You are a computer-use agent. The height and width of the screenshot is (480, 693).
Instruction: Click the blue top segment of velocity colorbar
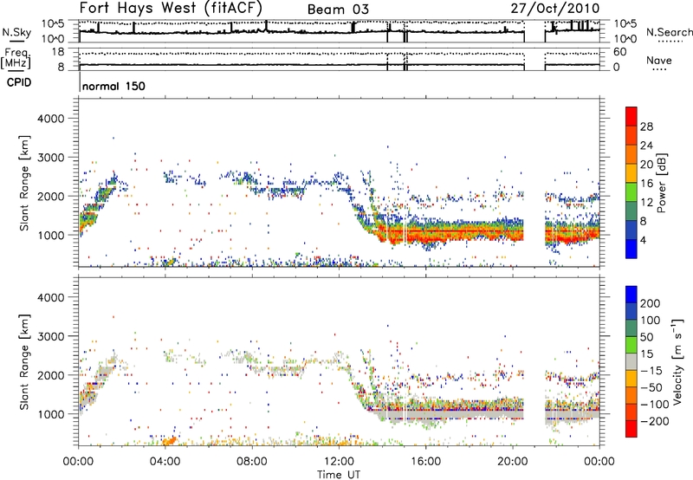[631, 295]
